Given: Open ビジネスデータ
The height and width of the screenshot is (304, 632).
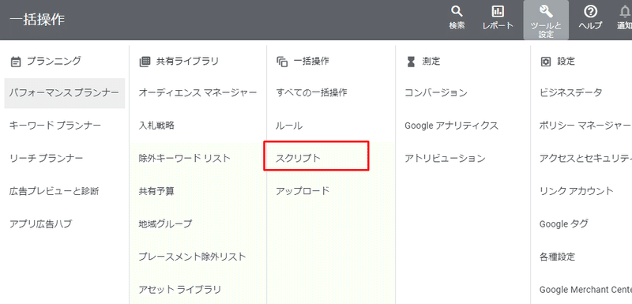Looking at the screenshot, I should pyautogui.click(x=570, y=93).
